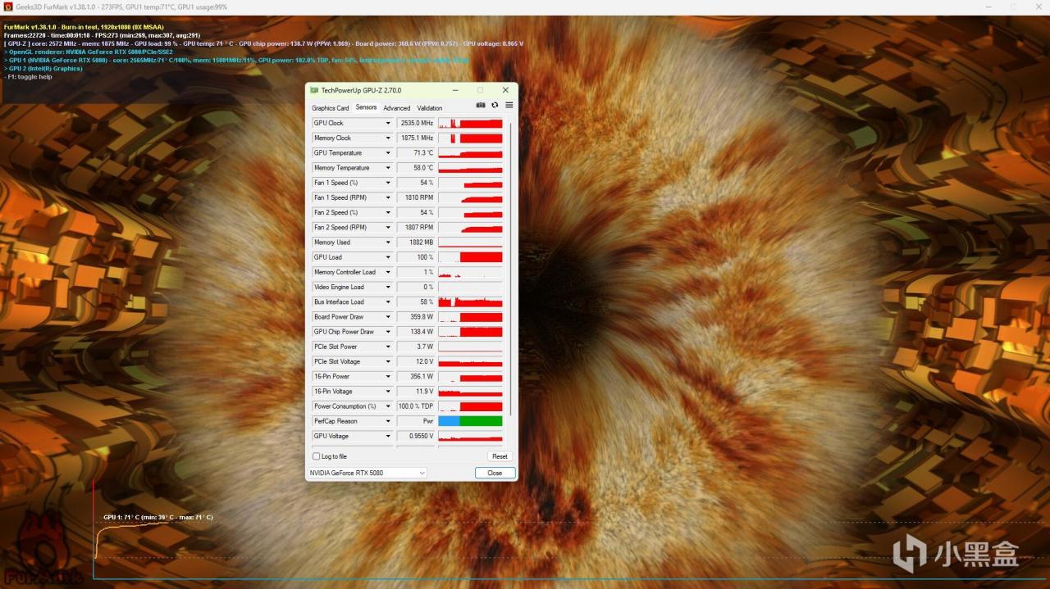
Task: Click the 1810 RPM fan value
Action: tap(416, 197)
